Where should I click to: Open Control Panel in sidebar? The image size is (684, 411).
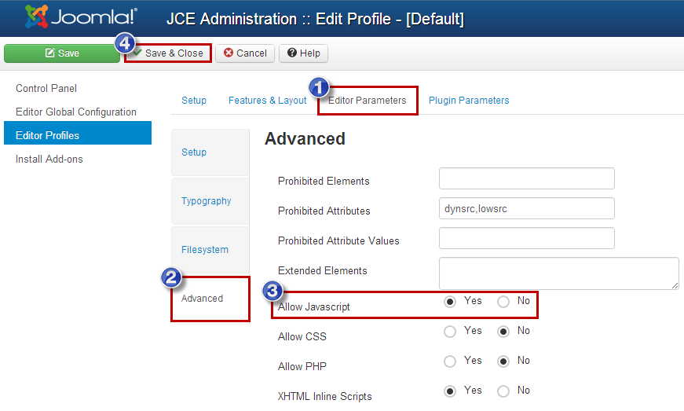click(x=46, y=89)
